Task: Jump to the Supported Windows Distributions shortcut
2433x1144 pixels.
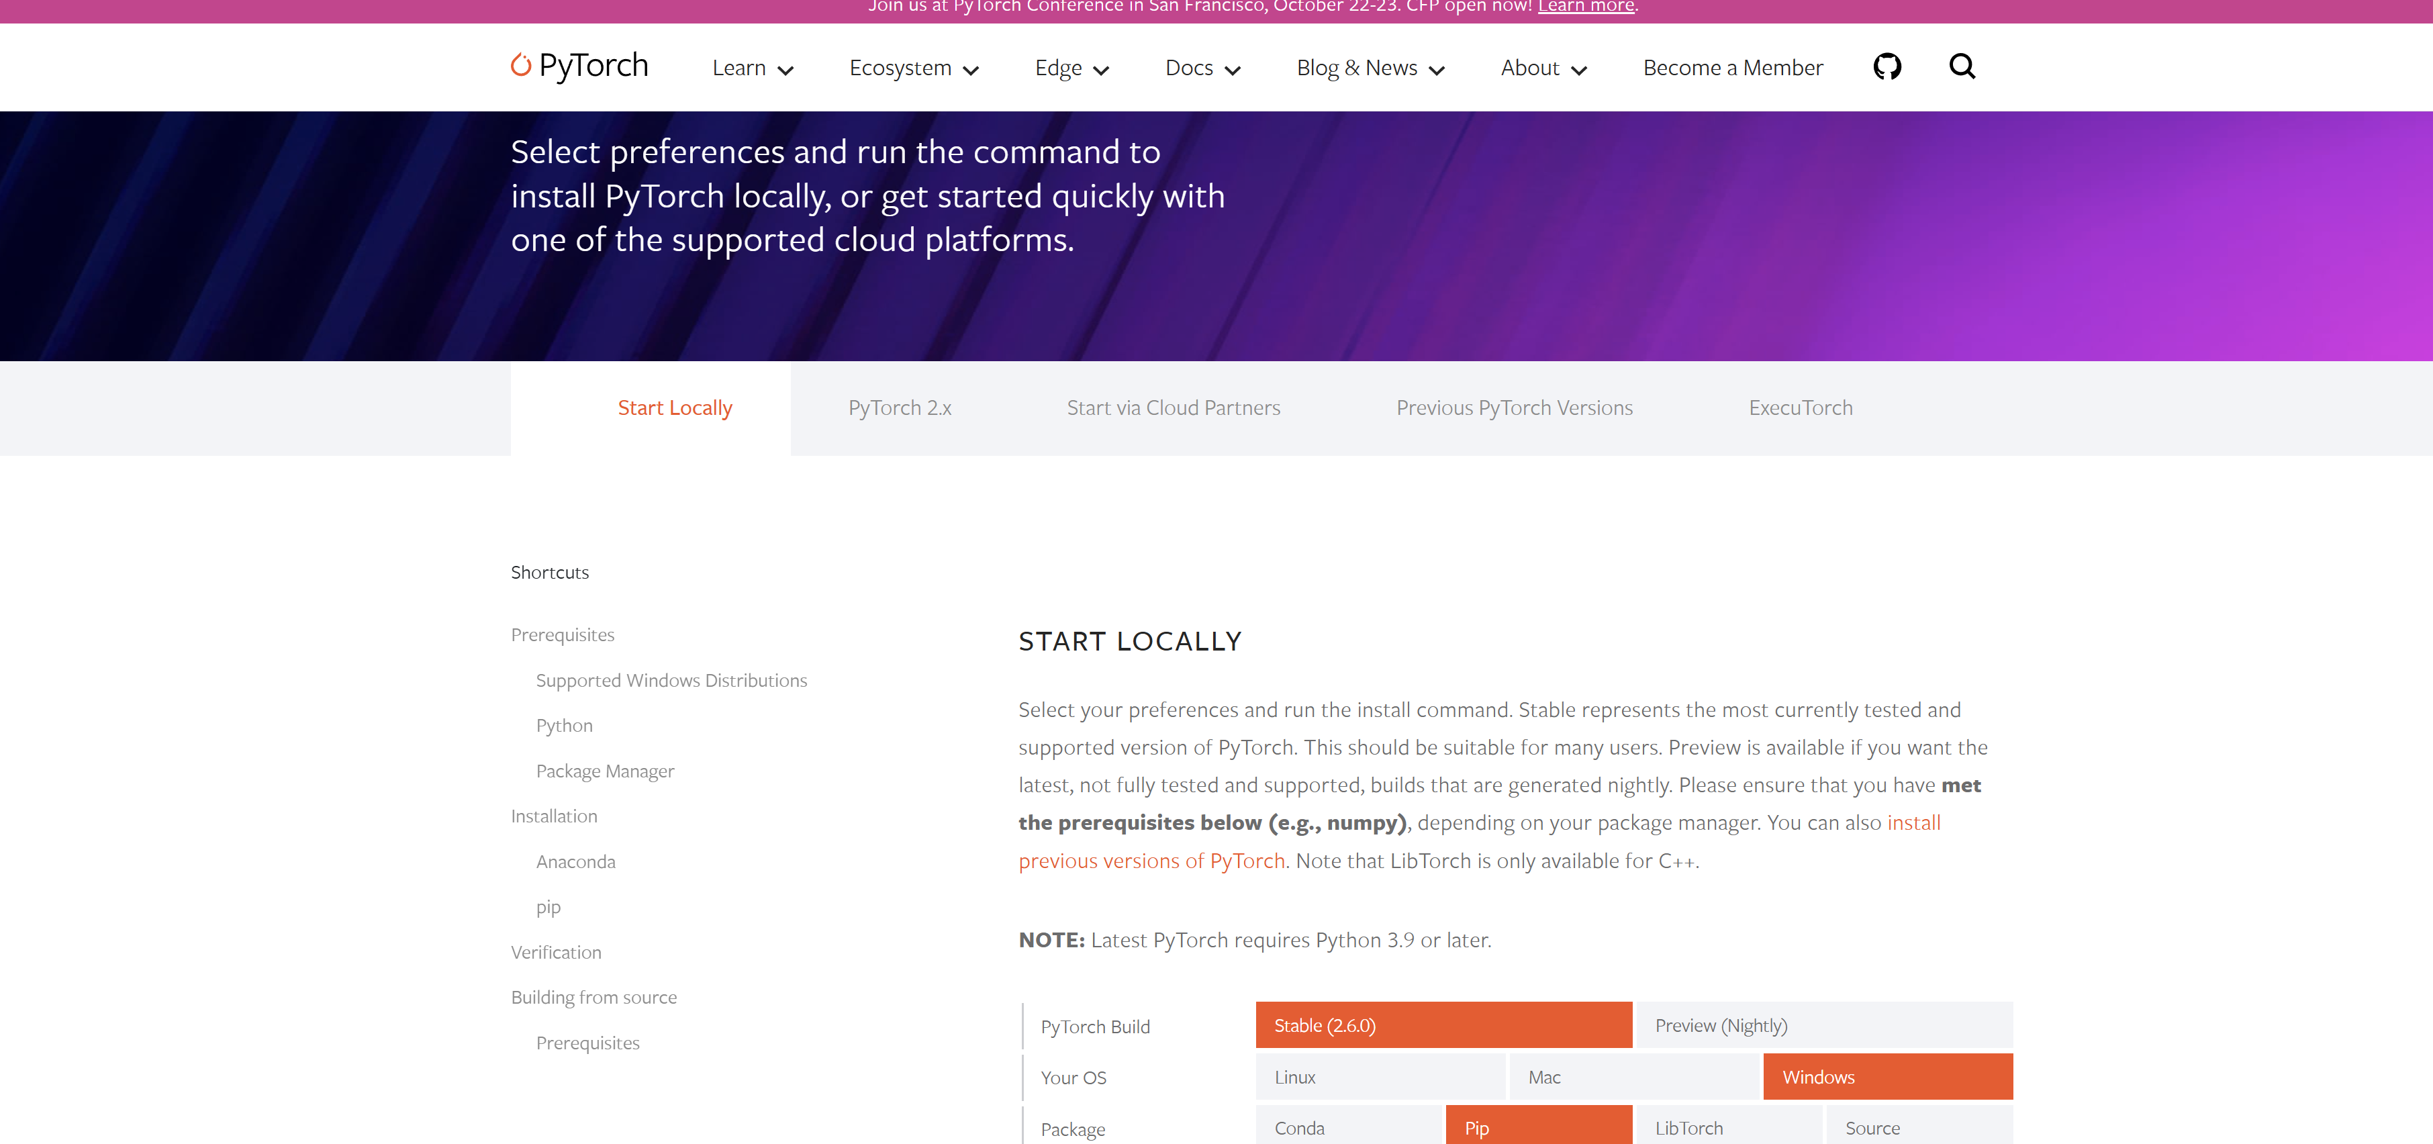Action: tap(671, 680)
